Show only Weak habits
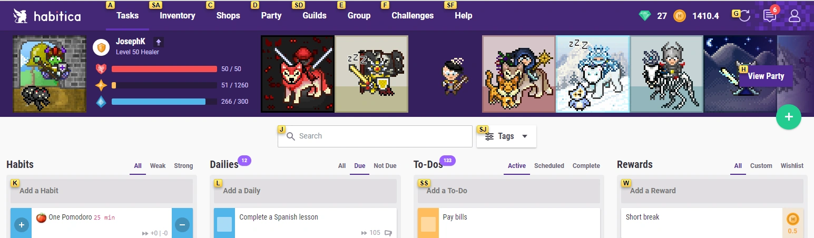 click(158, 165)
